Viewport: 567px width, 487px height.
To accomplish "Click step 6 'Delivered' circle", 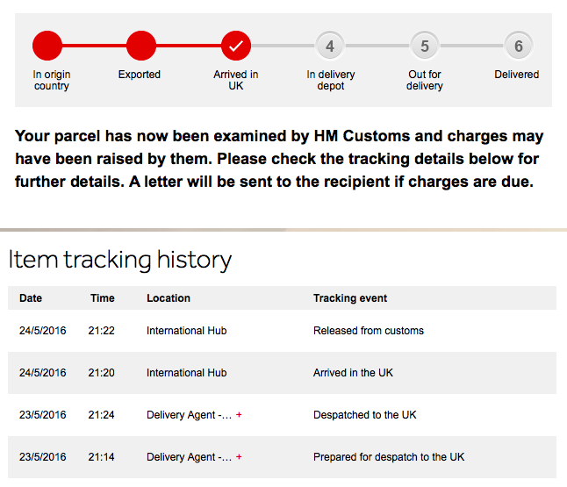I will pos(518,46).
